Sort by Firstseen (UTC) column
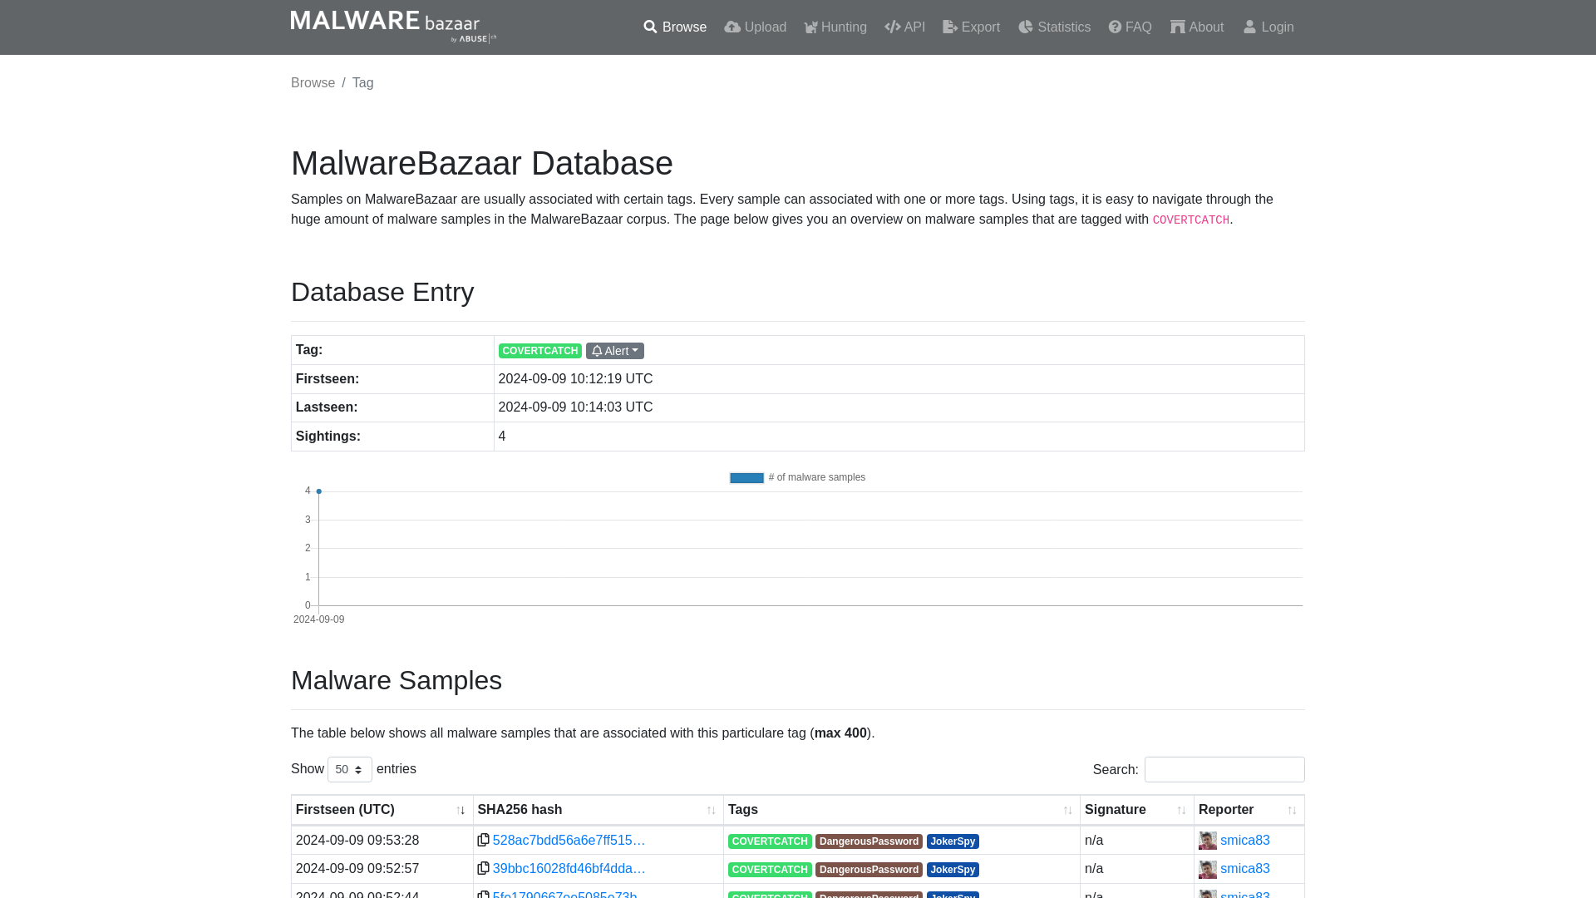 point(382,810)
